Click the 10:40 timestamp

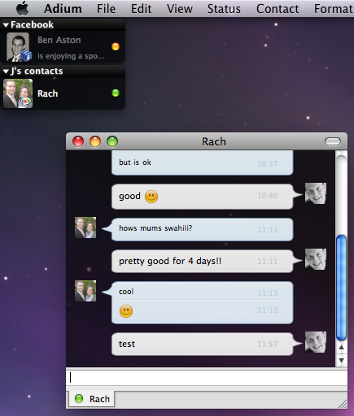268,196
